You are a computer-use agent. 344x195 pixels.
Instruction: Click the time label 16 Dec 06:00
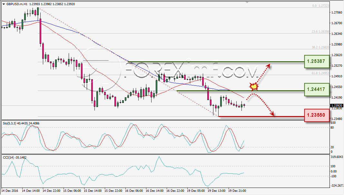(134, 190)
